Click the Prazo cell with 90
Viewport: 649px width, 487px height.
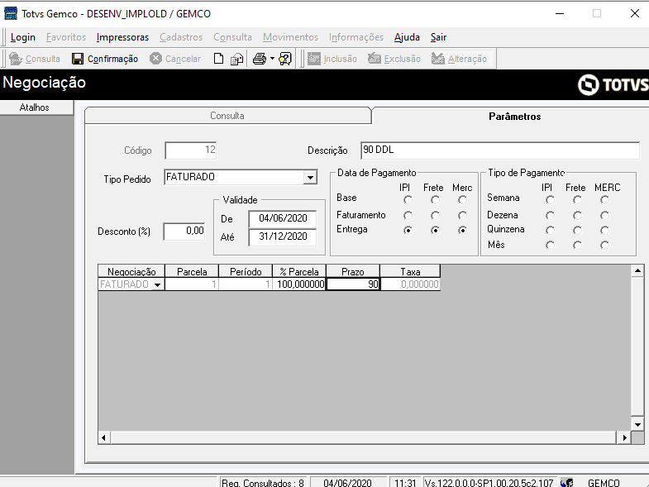pyautogui.click(x=353, y=284)
